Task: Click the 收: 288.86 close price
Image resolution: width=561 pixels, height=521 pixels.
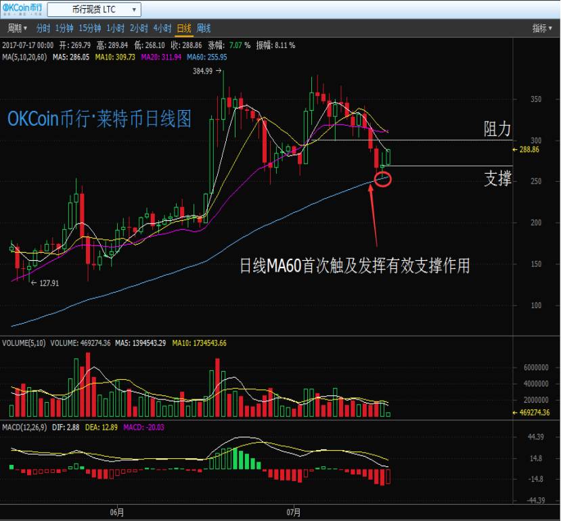Action: [x=186, y=45]
